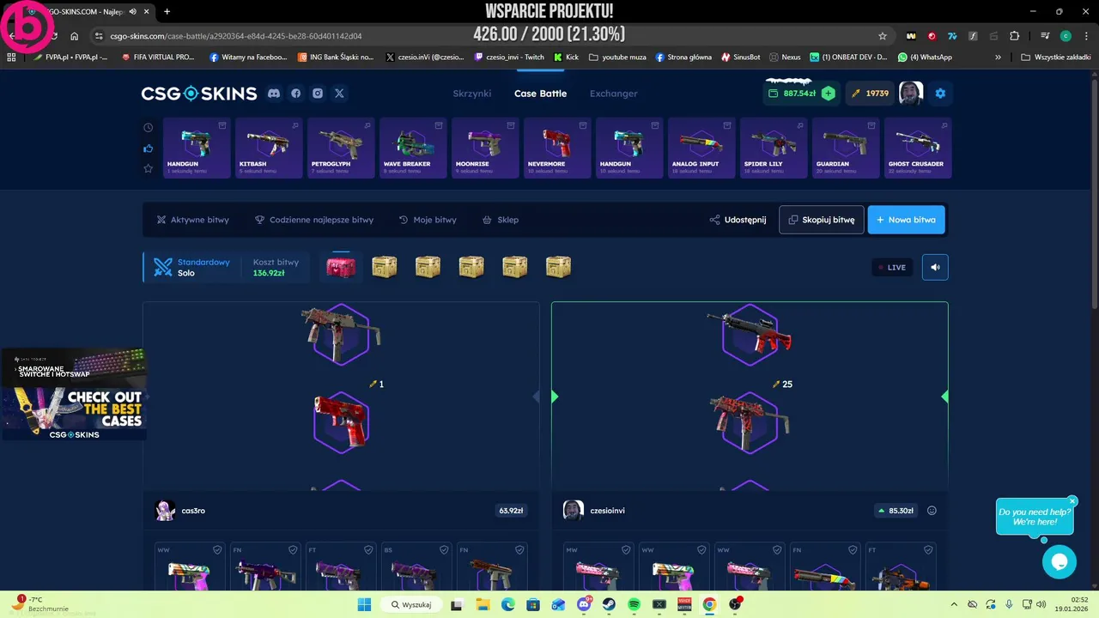Open the Facebook icon next to CSGO-SKINS logo

click(x=296, y=94)
